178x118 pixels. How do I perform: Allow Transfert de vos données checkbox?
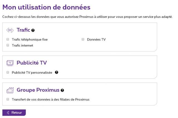coord(8,99)
